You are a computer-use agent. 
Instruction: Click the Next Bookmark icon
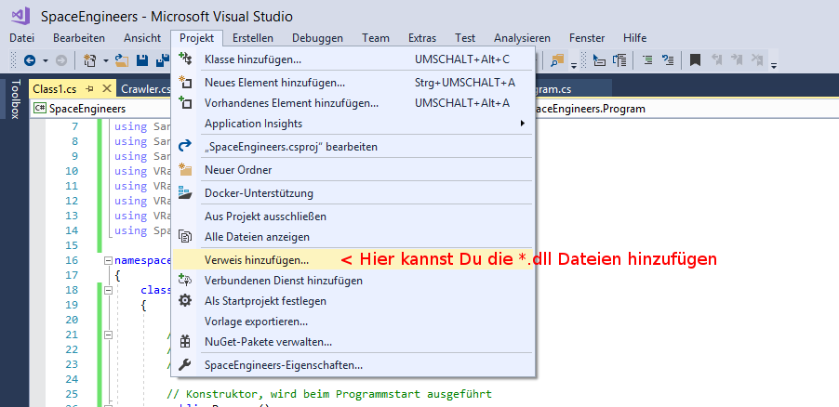click(737, 59)
